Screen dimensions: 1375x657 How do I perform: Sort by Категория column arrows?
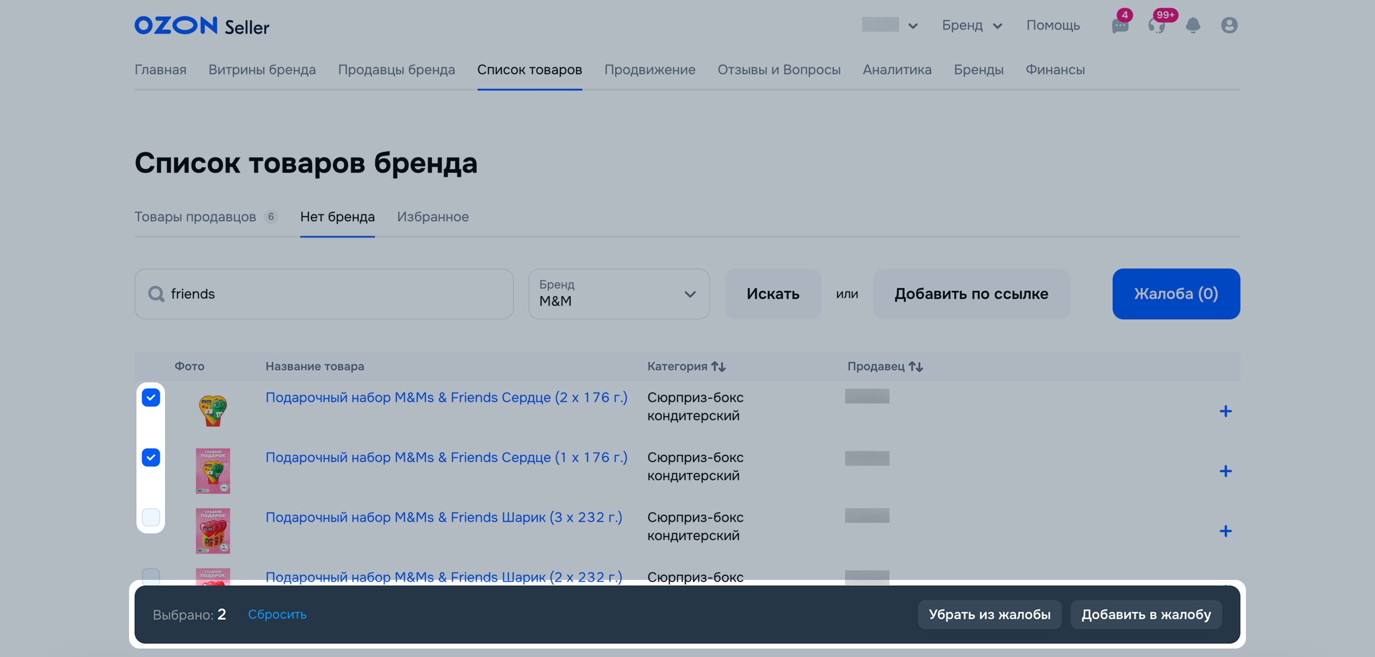click(718, 367)
